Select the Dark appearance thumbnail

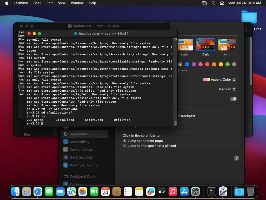tap(206, 45)
